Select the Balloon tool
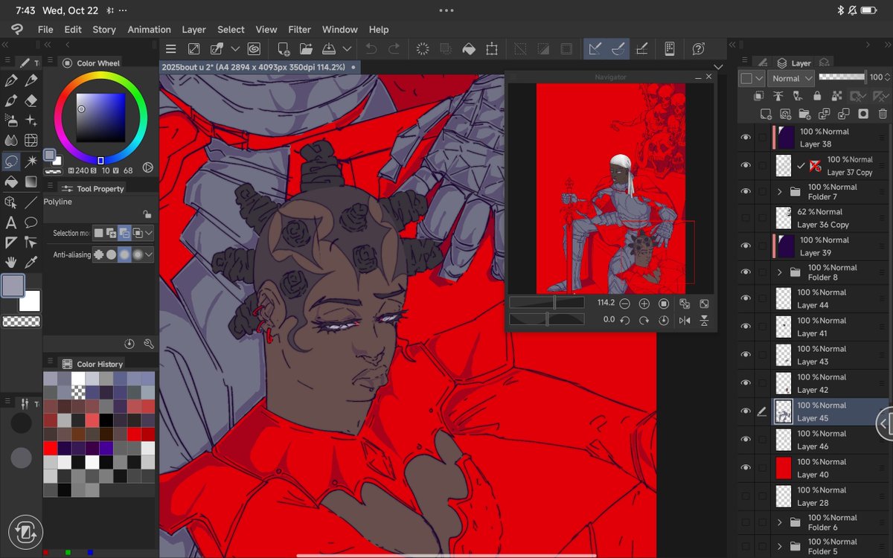Screen dimensions: 893x558 pos(31,222)
